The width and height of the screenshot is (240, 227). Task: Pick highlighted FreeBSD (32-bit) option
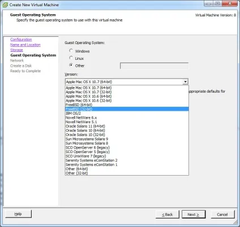point(127,109)
